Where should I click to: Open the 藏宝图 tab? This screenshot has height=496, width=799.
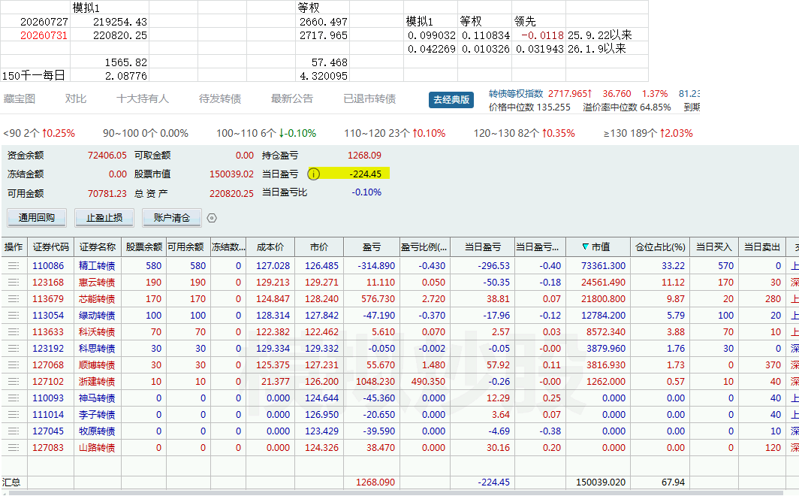click(20, 98)
